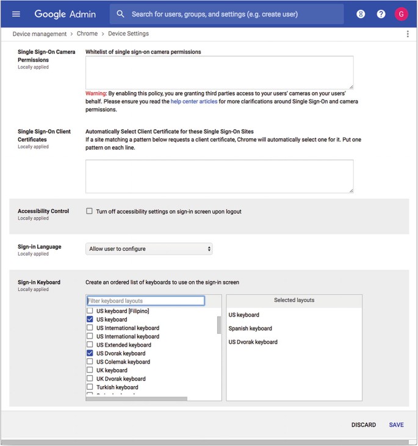
Task: Go to Device management breadcrumb
Action: click(40, 34)
